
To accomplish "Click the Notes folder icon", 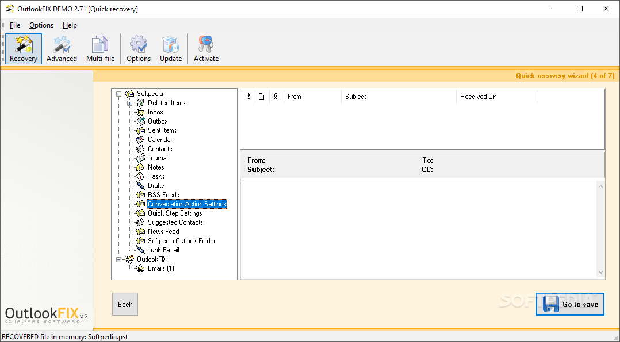I will click(x=140, y=167).
